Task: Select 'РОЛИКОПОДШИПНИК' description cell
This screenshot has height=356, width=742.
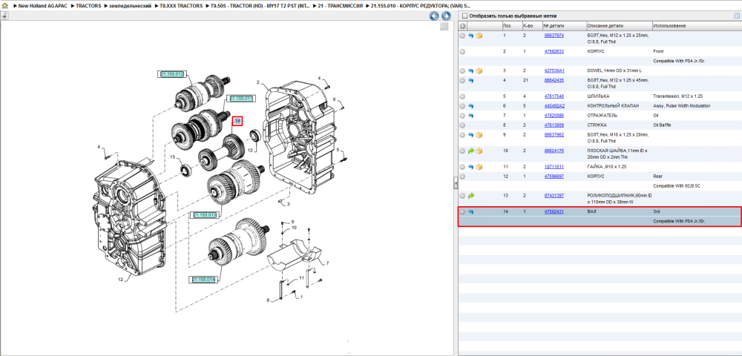Action: click(619, 199)
